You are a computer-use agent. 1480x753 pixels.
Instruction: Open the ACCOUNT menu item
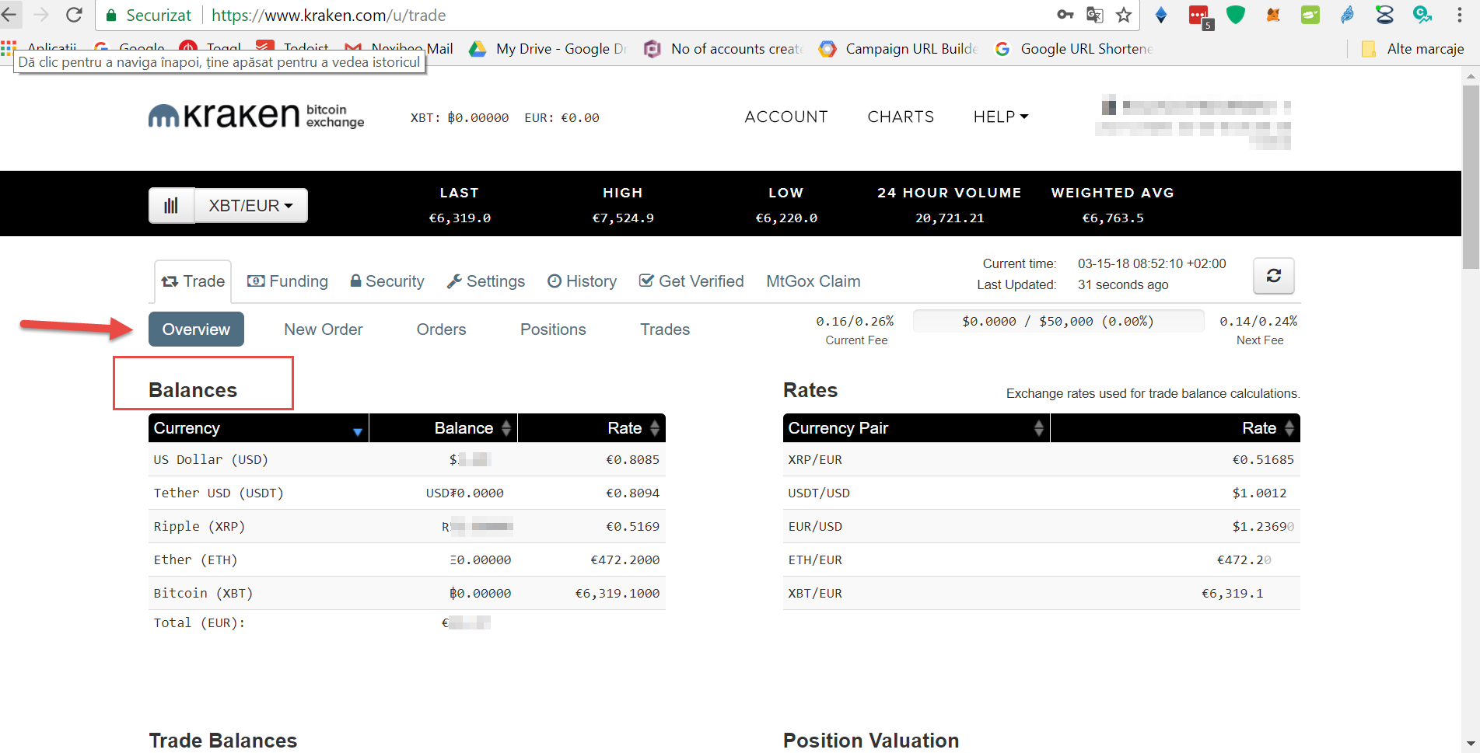coord(786,117)
